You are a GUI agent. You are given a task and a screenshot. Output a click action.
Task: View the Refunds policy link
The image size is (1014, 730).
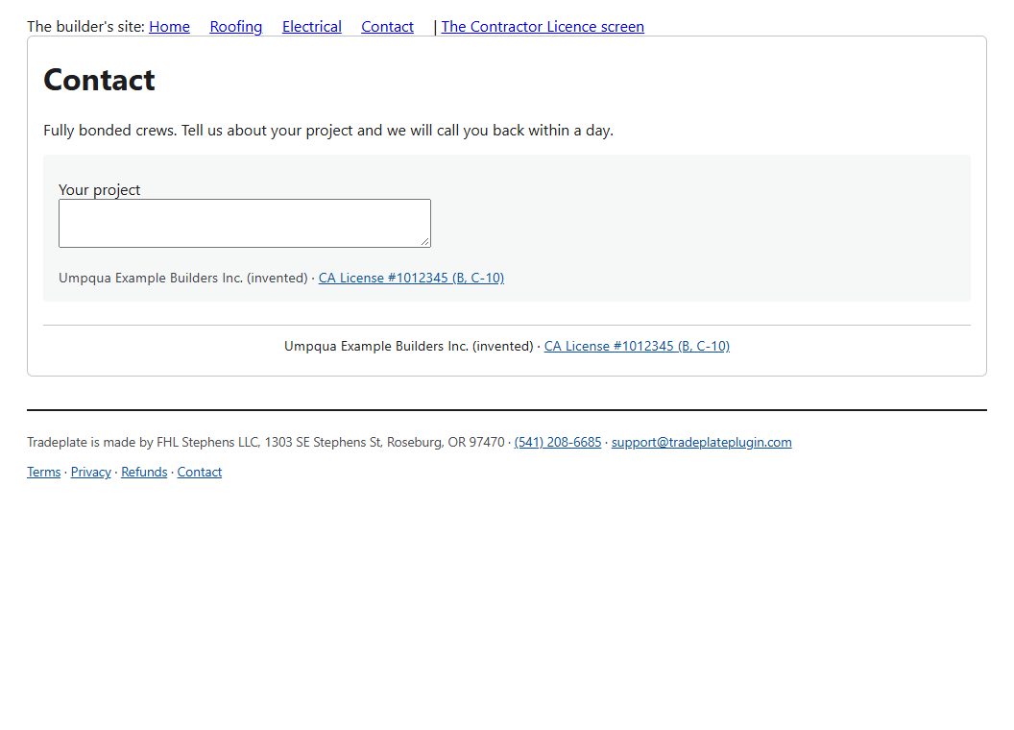click(144, 472)
